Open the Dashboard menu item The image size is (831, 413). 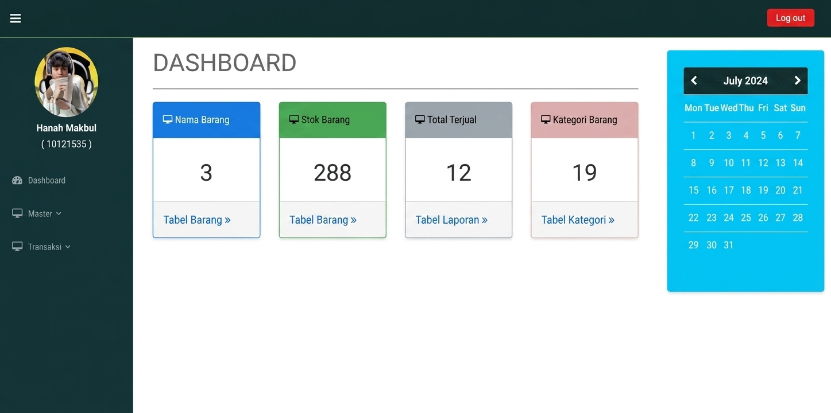tap(47, 180)
